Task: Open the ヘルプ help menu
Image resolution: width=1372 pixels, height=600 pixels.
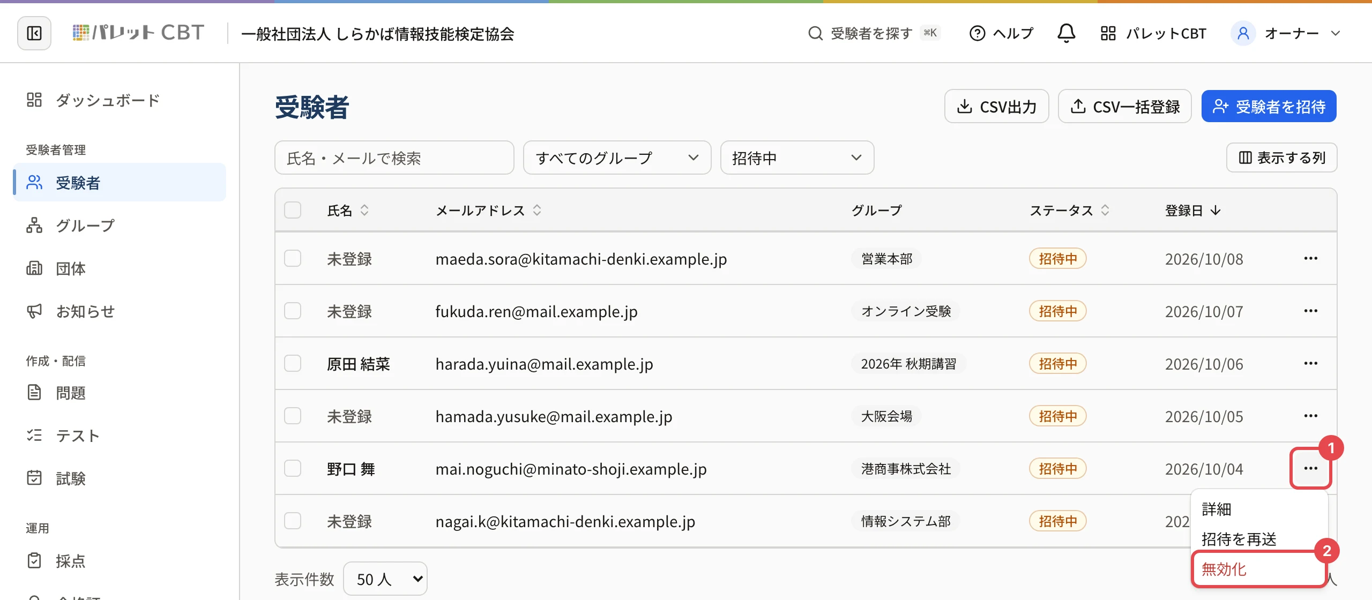Action: (x=1001, y=33)
